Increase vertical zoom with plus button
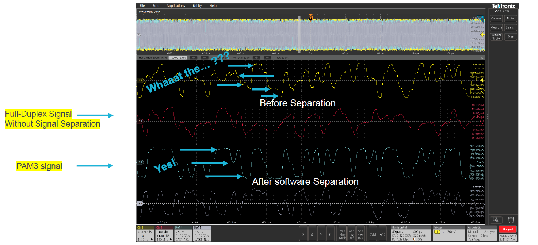This screenshot has width=538, height=245. 256,58
